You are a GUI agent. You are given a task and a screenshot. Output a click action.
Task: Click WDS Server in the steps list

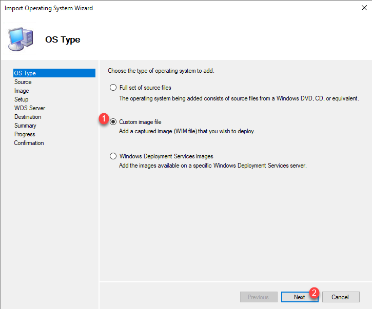30,108
